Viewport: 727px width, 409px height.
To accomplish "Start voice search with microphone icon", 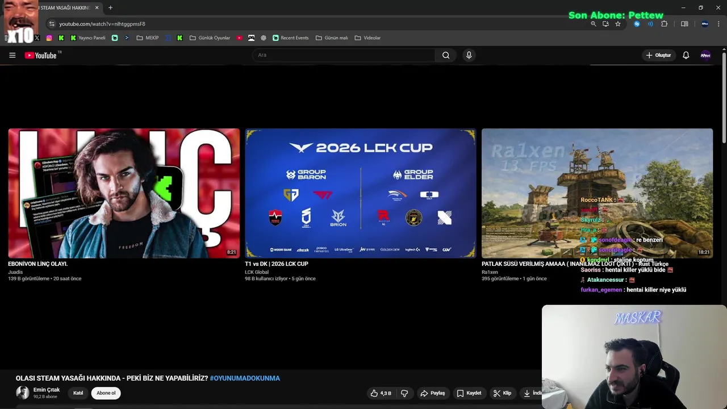I will coord(469,55).
